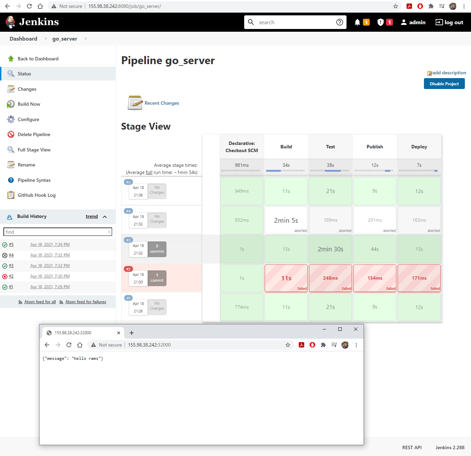Open notifications with the bell icon
Screen dimensions: 471x456
point(357,22)
